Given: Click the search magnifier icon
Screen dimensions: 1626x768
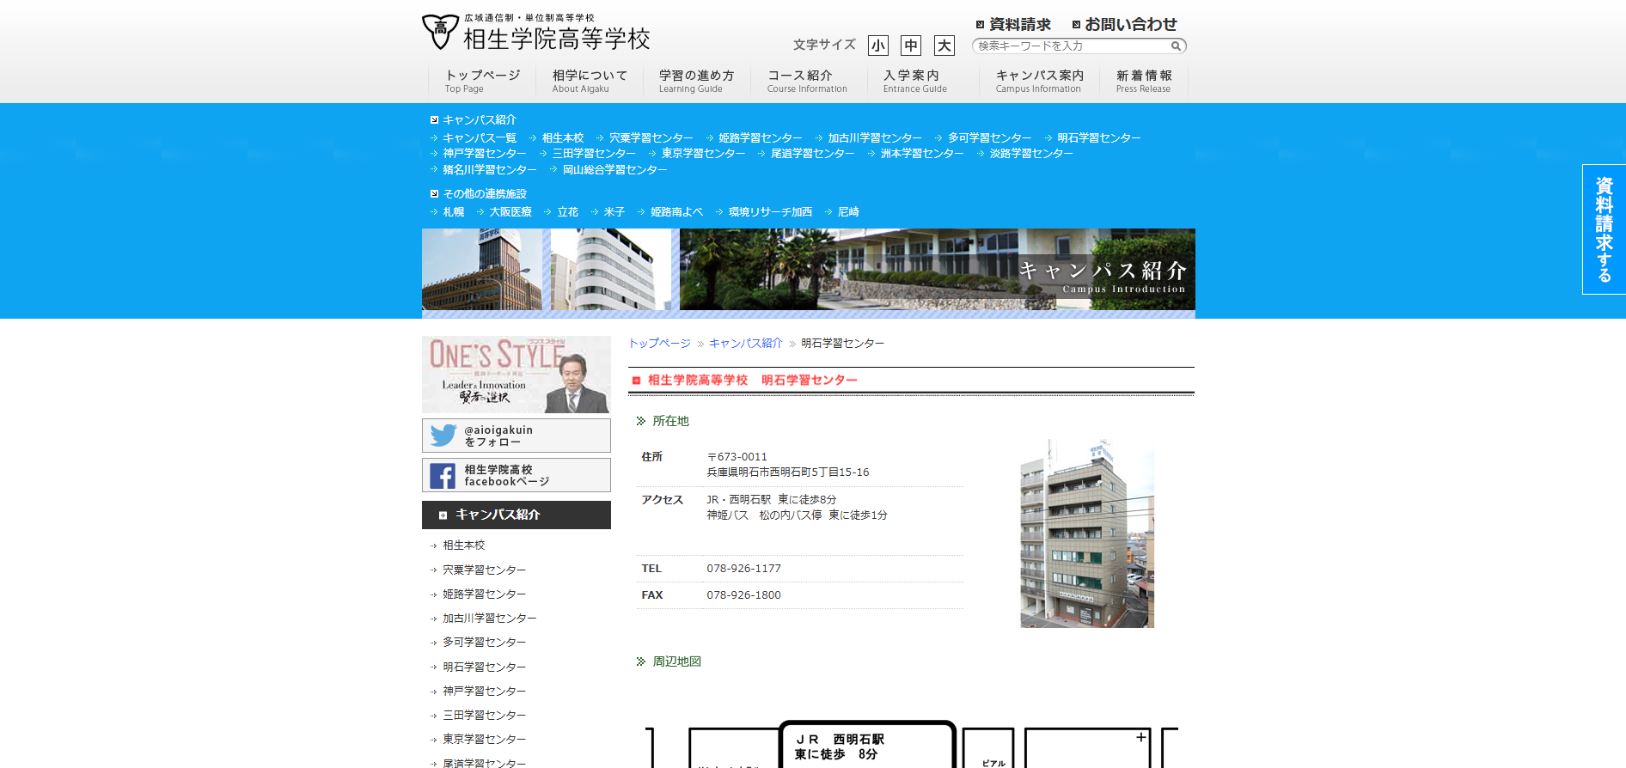Looking at the screenshot, I should [1176, 46].
